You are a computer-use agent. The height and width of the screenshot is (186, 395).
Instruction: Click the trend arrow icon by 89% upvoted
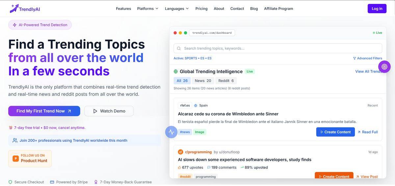pos(242,167)
